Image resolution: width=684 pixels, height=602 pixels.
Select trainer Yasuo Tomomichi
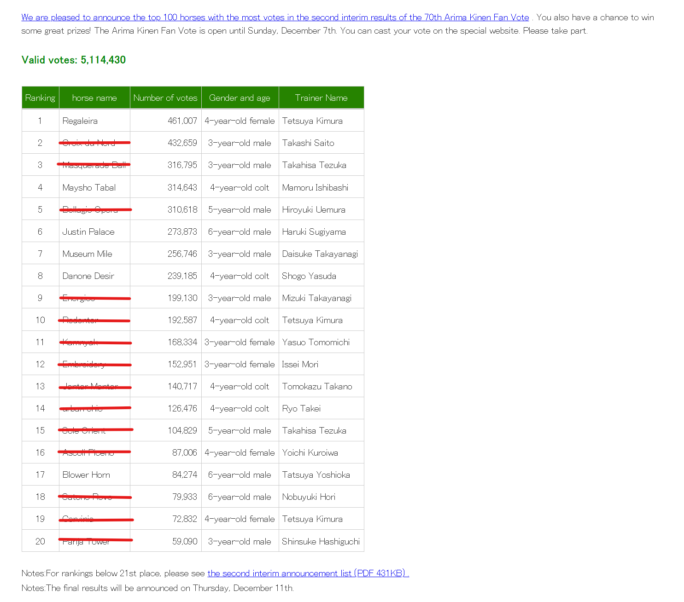coord(316,342)
